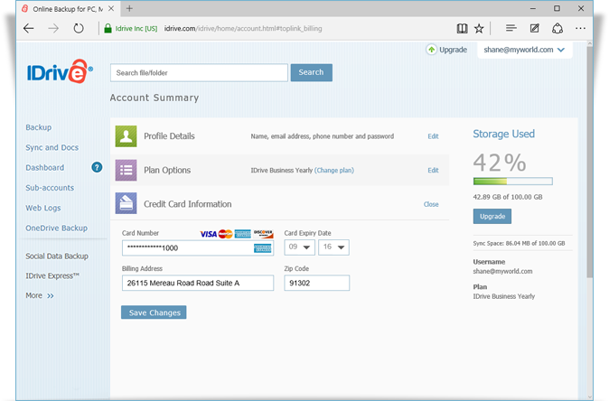Open Social Data Backup in sidebar
Viewport: 609px width, 401px height.
click(x=57, y=256)
